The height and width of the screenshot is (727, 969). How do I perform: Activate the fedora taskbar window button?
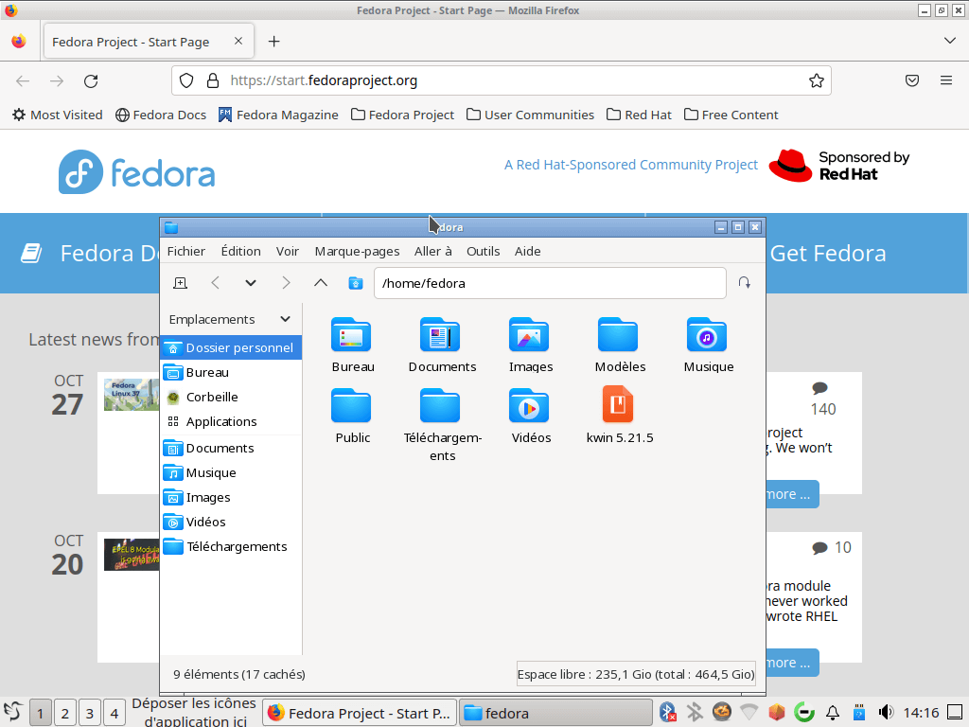pyautogui.click(x=555, y=713)
